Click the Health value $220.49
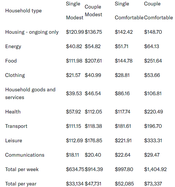175x187 pixels. pos(153,112)
